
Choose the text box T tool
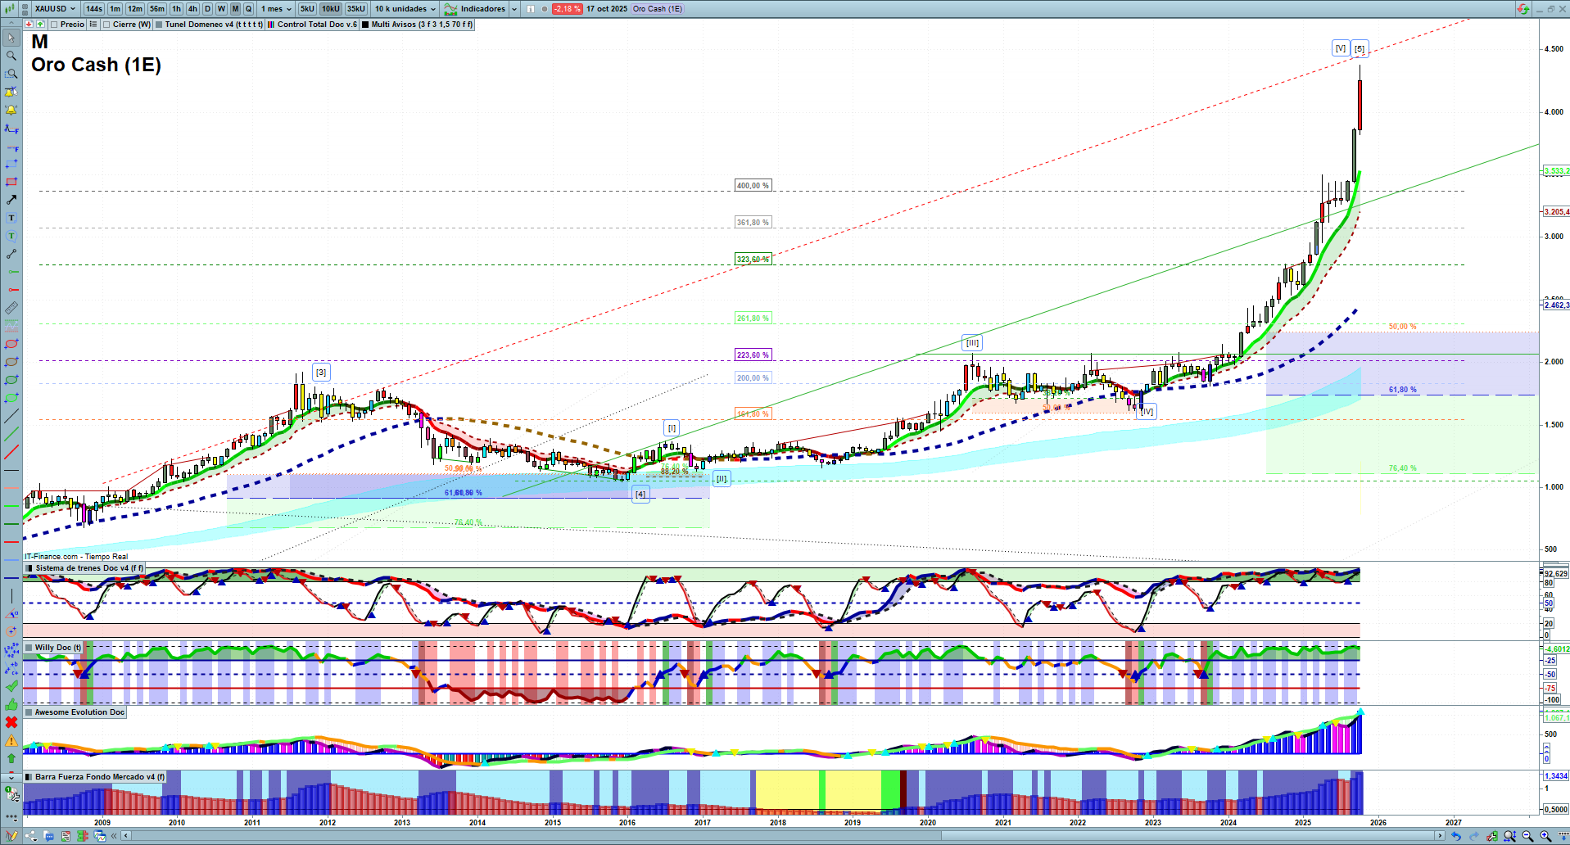click(x=11, y=218)
